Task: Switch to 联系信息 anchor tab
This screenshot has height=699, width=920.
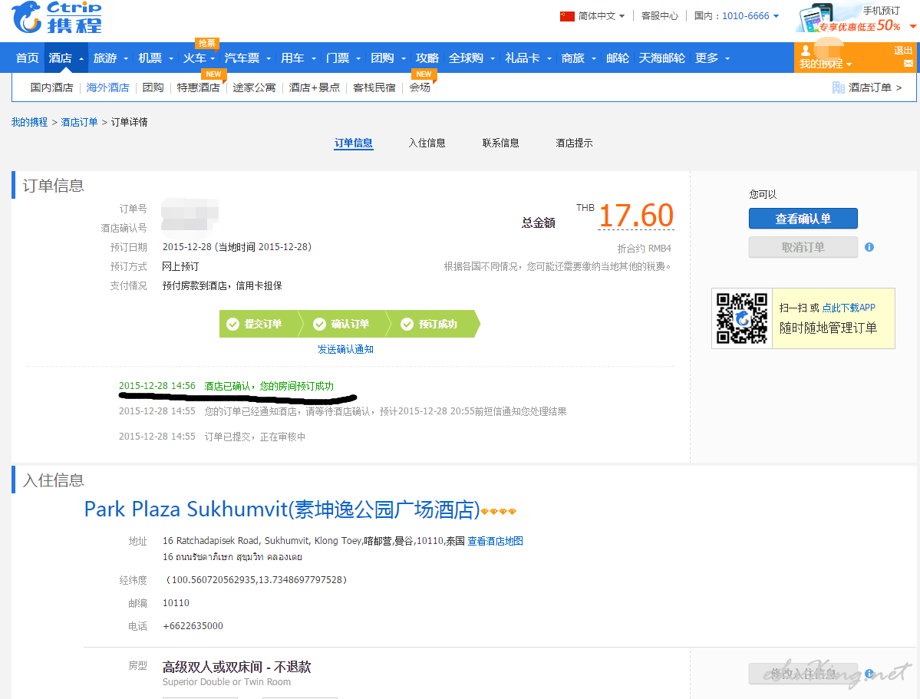Action: coord(500,143)
